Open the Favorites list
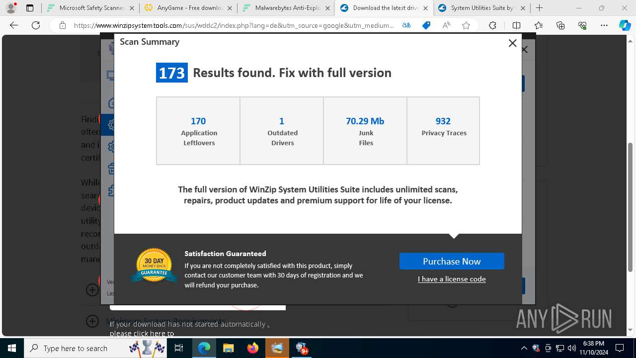The width and height of the screenshot is (636, 358). (x=539, y=25)
